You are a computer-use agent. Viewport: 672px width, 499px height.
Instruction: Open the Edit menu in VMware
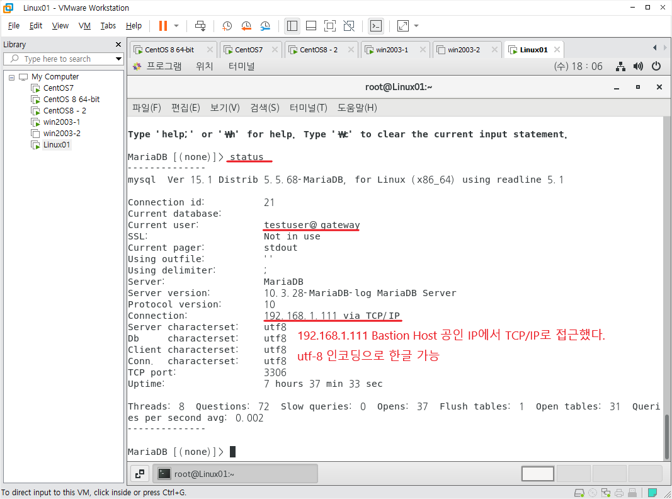(x=35, y=26)
